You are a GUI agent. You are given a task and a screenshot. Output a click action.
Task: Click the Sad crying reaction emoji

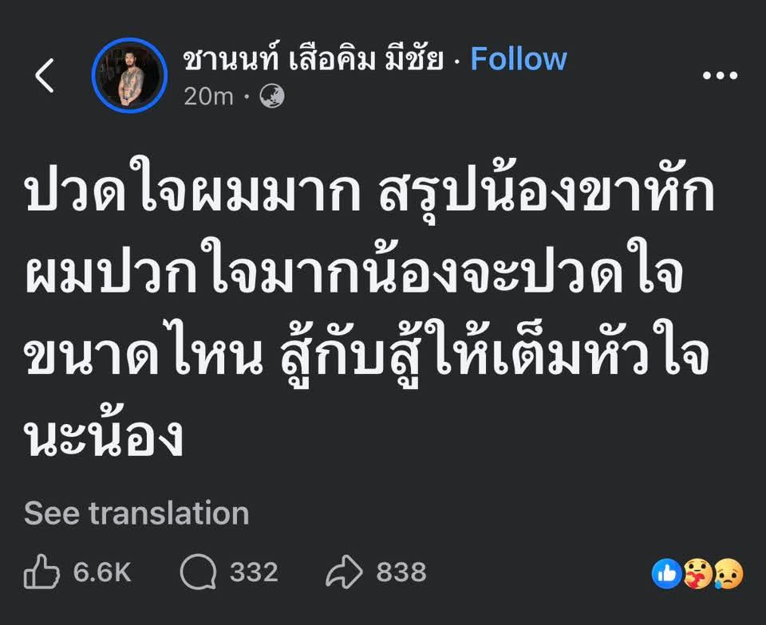pyautogui.click(x=728, y=573)
